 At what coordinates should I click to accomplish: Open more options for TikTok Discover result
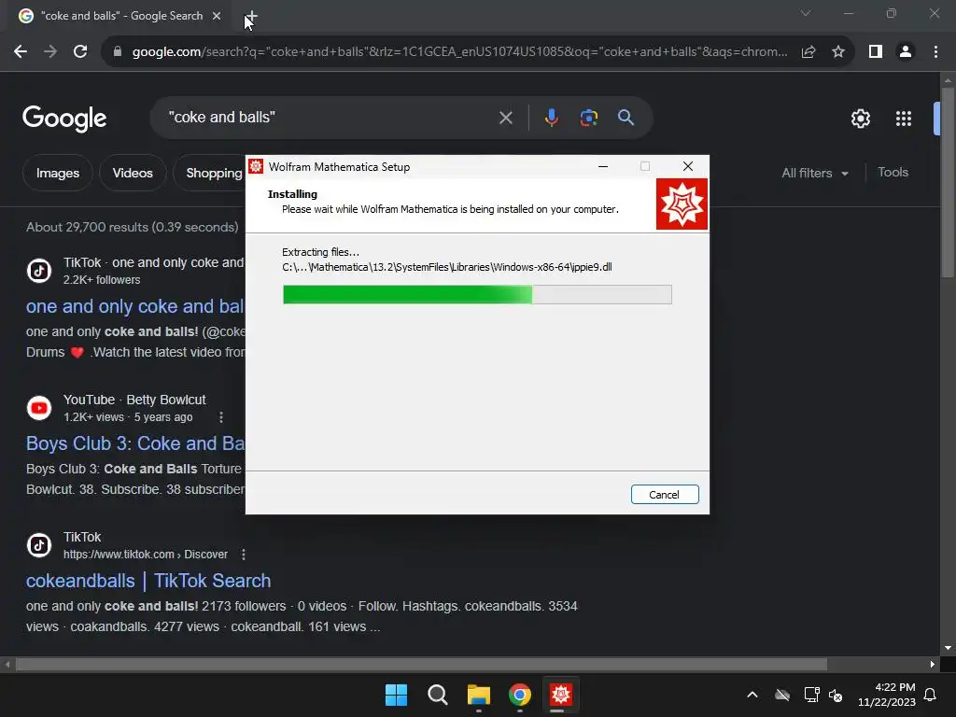(x=244, y=555)
